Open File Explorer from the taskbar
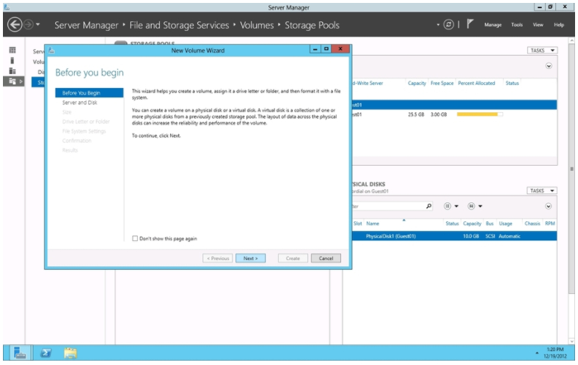578x365 pixels. click(70, 353)
